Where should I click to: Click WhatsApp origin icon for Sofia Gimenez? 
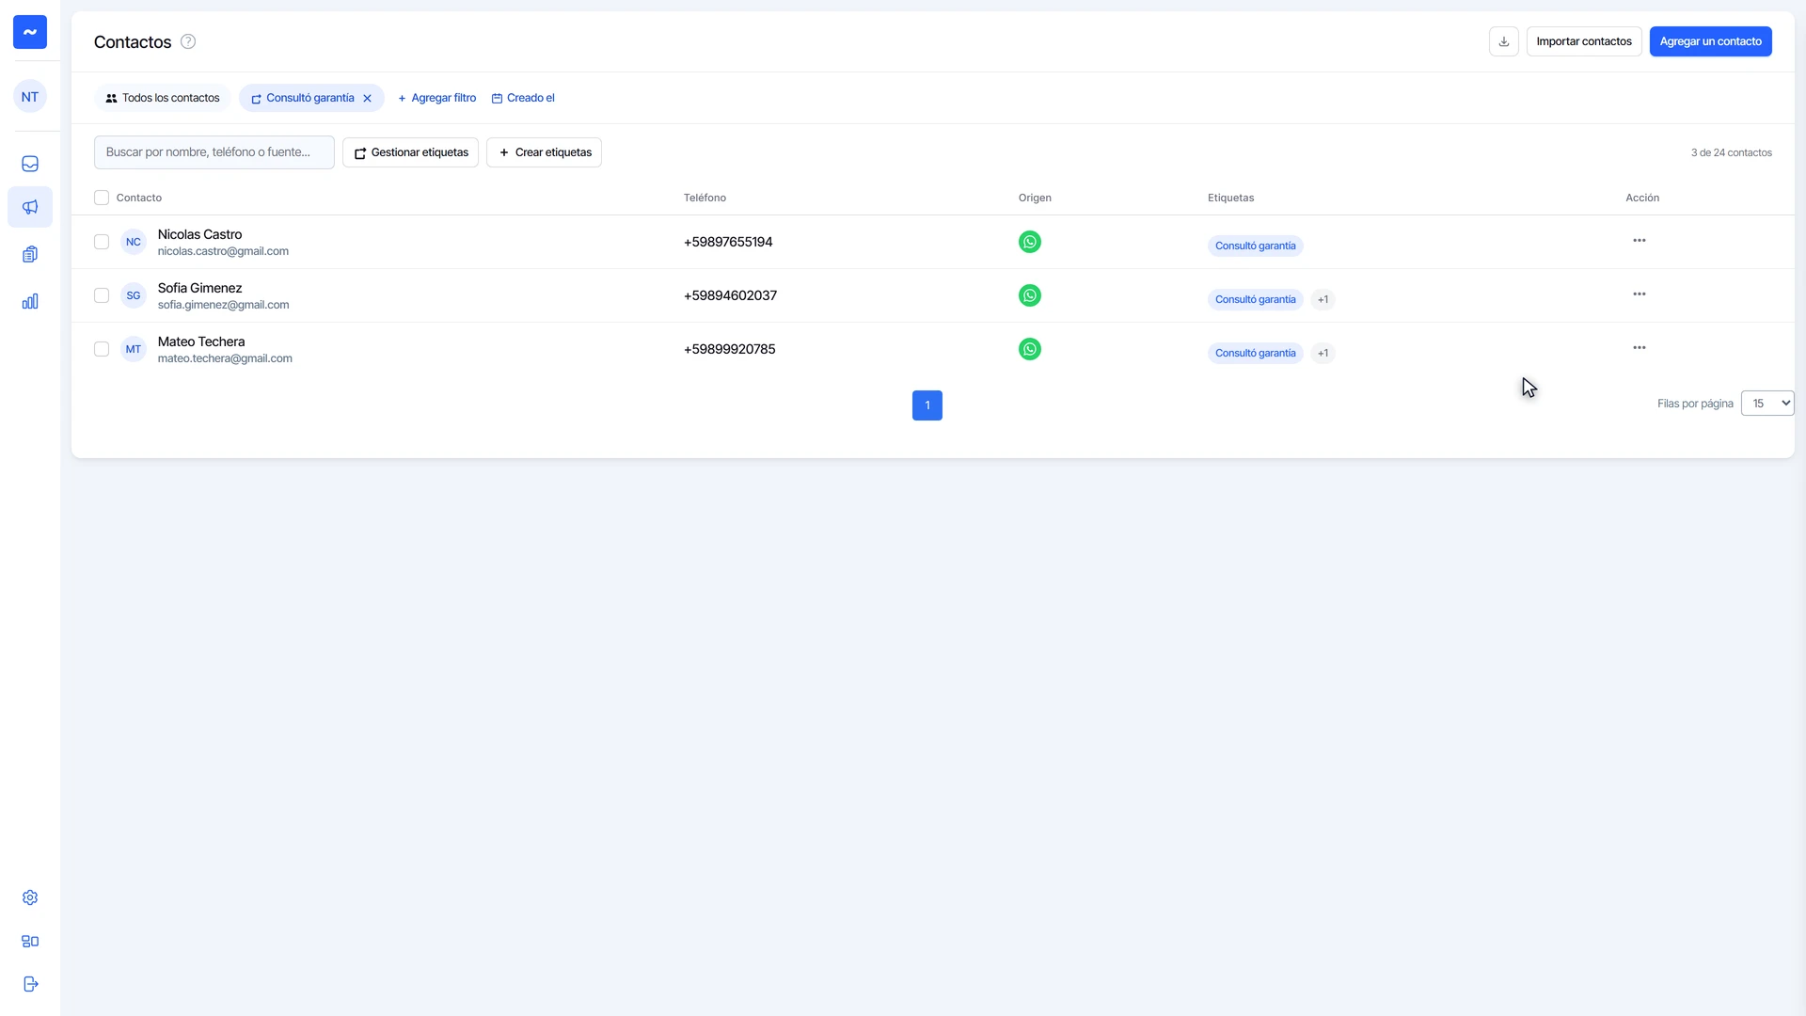(1030, 295)
